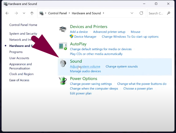Expand chevron before Control Panel breadcrumb
This screenshot has height=133, width=176.
[x=46, y=13]
